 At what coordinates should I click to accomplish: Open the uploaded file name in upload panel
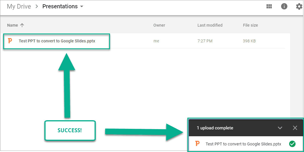point(243,144)
